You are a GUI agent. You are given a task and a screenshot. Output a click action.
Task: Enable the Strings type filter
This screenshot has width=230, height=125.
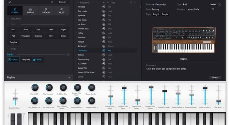tap(64, 36)
